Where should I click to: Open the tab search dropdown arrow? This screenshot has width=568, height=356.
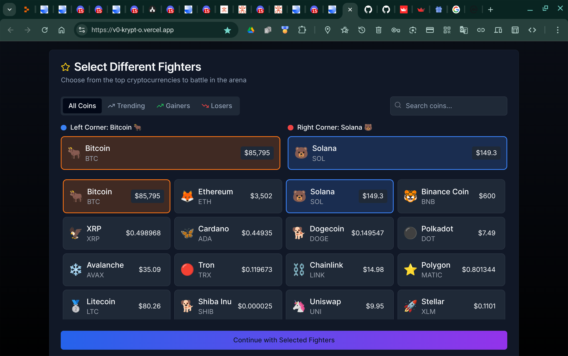(x=9, y=10)
